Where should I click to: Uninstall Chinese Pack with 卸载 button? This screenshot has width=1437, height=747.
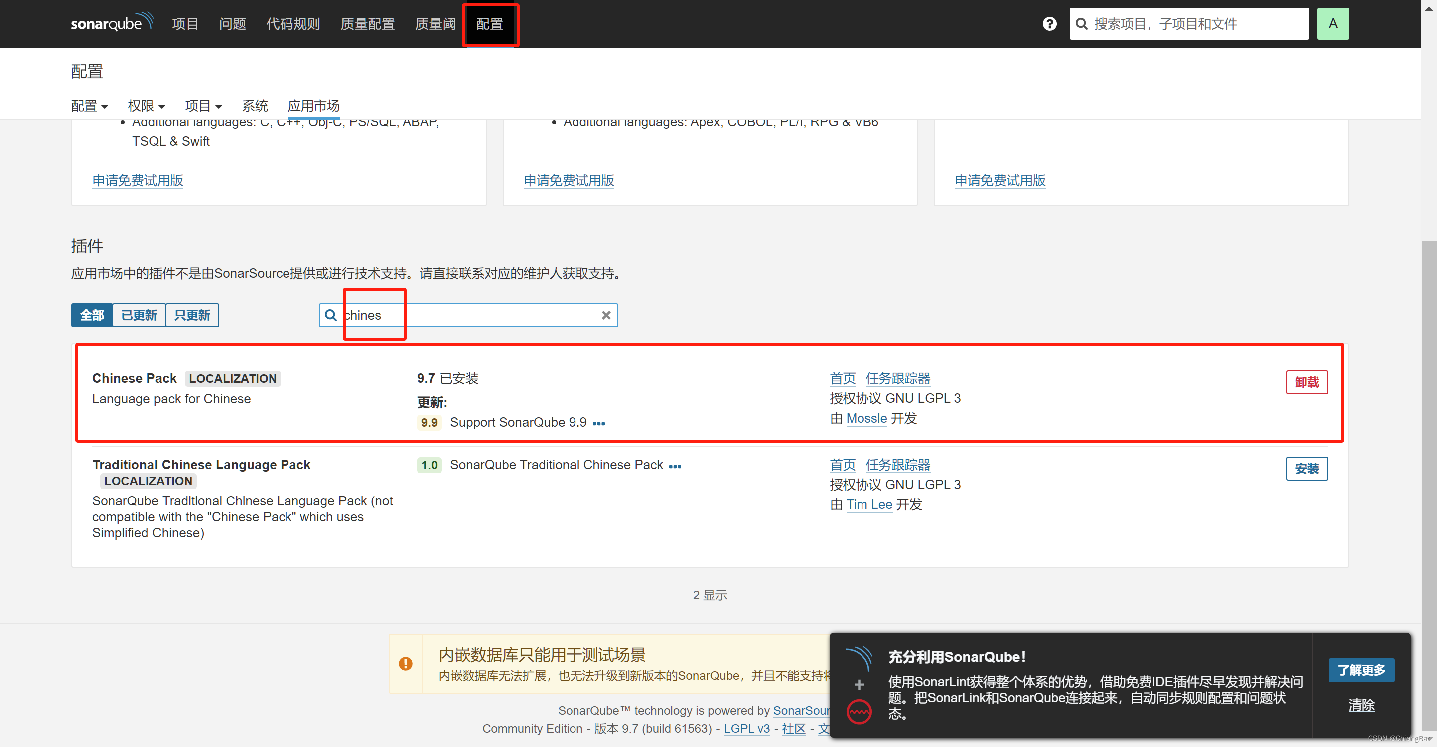(1306, 382)
